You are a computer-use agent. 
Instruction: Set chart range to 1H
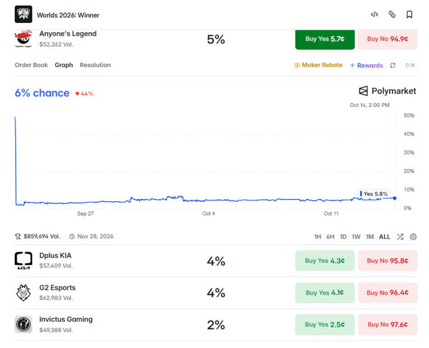pos(317,236)
